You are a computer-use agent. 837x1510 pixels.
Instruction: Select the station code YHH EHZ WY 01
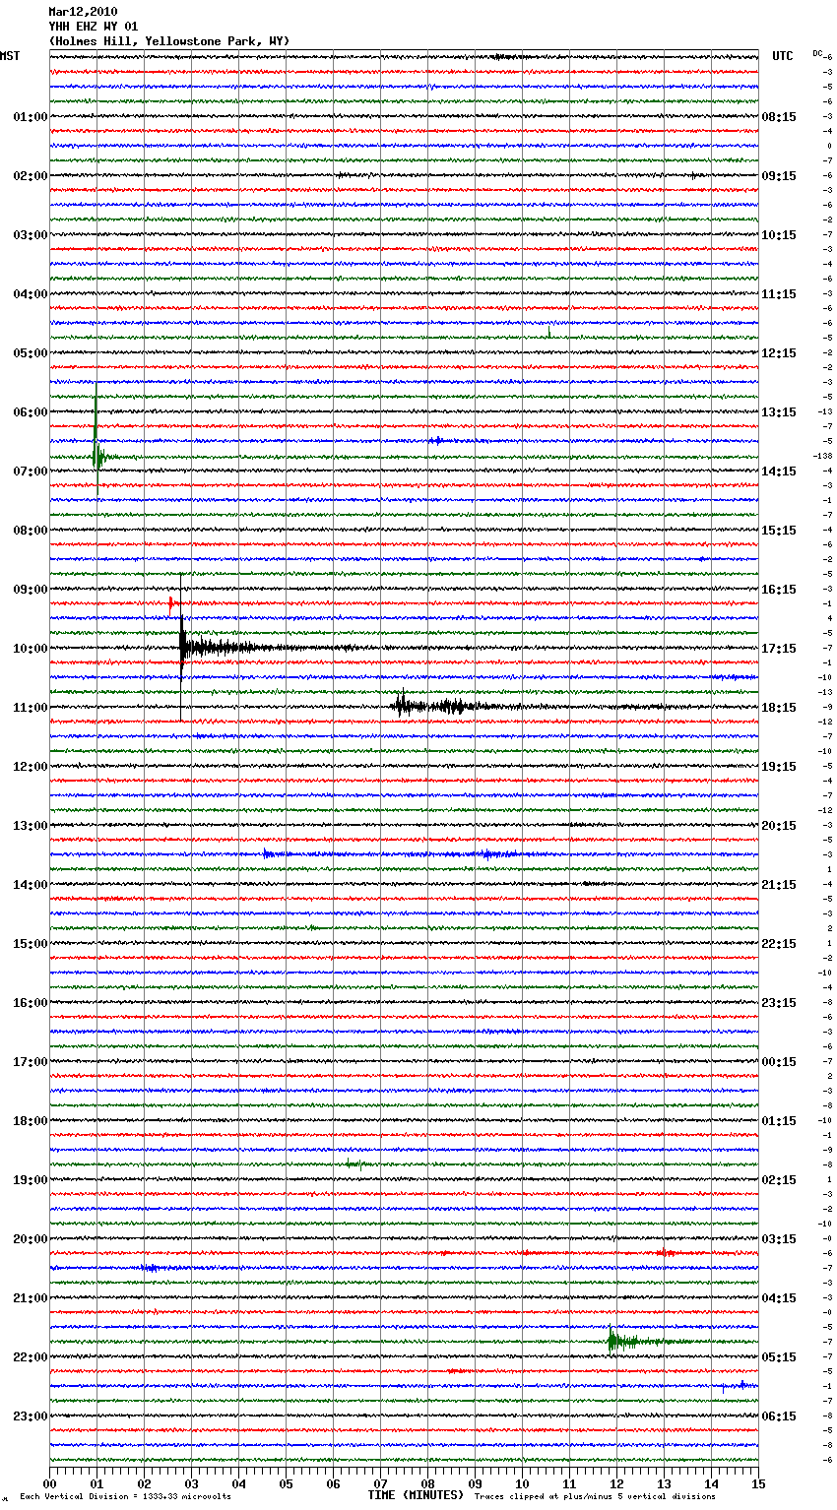click(x=94, y=27)
